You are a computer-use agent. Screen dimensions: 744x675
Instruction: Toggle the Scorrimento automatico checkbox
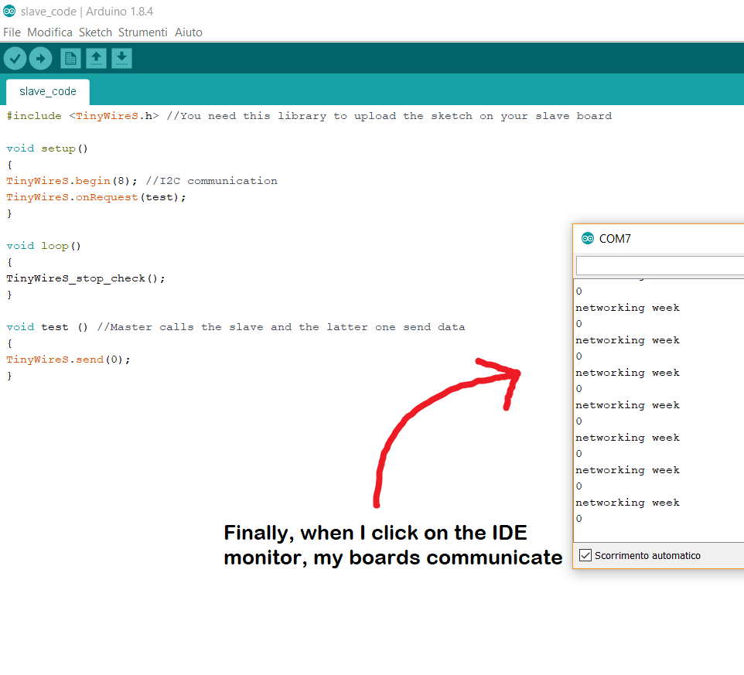(x=585, y=555)
